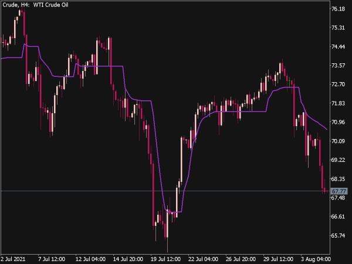
Task: Click the '14 Jul 20:00' time label
Action: (x=128, y=259)
